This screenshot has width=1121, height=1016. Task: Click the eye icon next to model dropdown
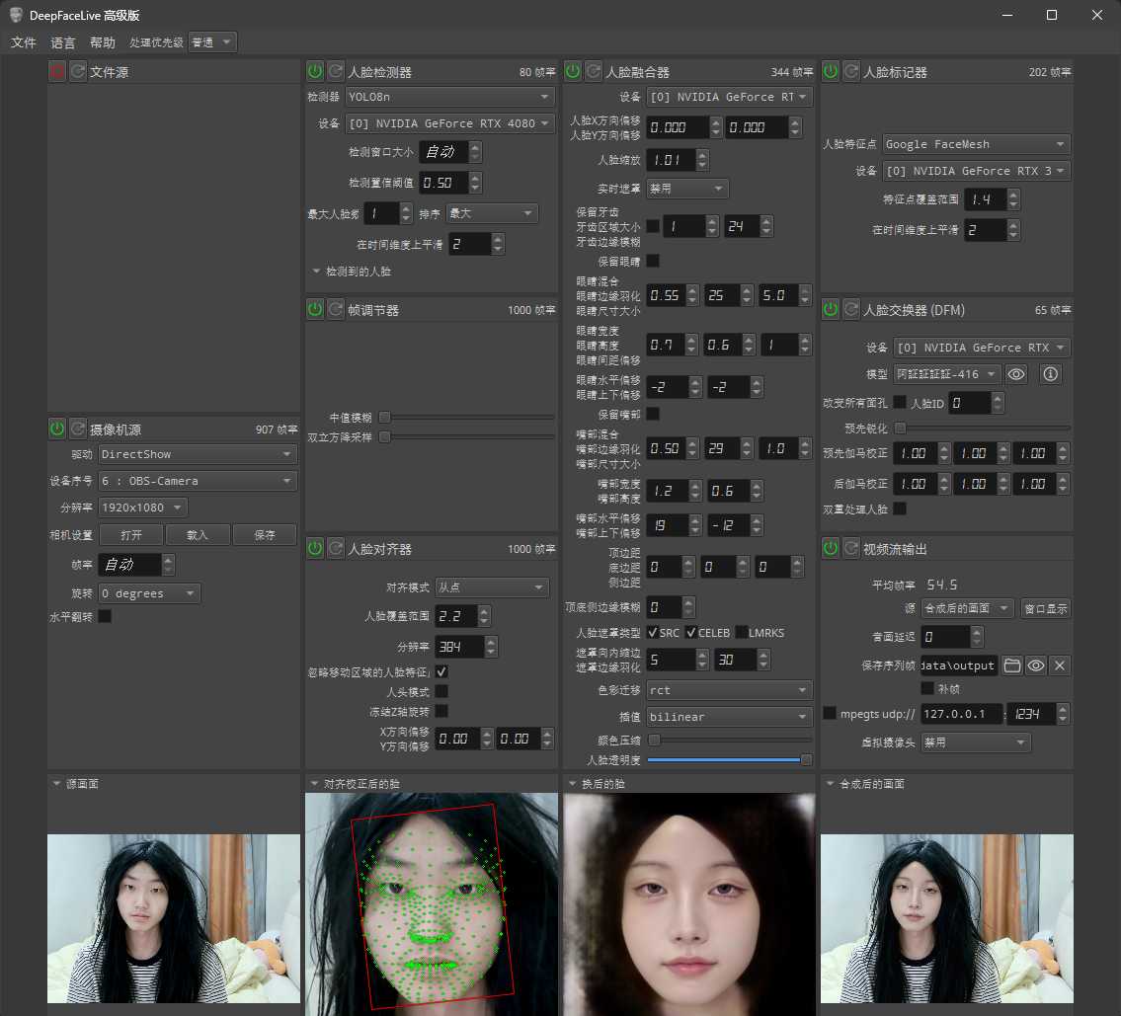(1016, 373)
